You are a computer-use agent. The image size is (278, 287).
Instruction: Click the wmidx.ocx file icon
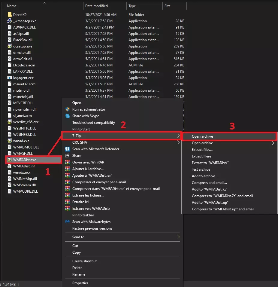pyautogui.click(x=10, y=173)
